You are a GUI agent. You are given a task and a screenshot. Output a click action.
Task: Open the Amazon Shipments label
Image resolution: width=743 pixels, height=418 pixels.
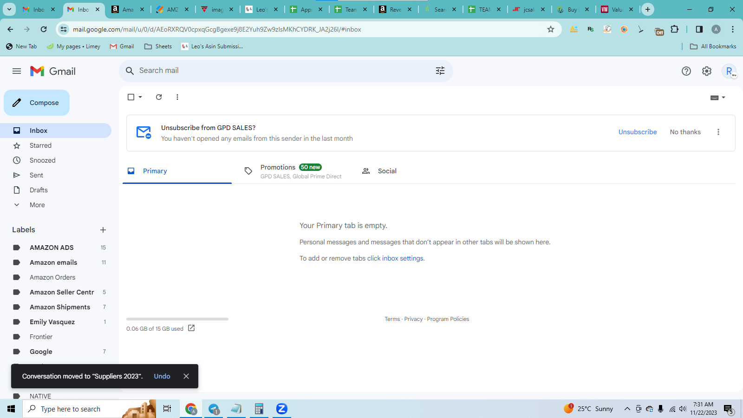pyautogui.click(x=56, y=307)
